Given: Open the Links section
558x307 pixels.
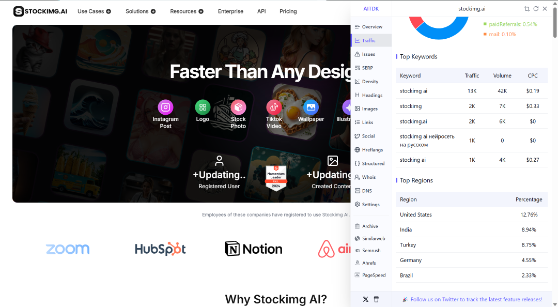Looking at the screenshot, I should [x=371, y=122].
